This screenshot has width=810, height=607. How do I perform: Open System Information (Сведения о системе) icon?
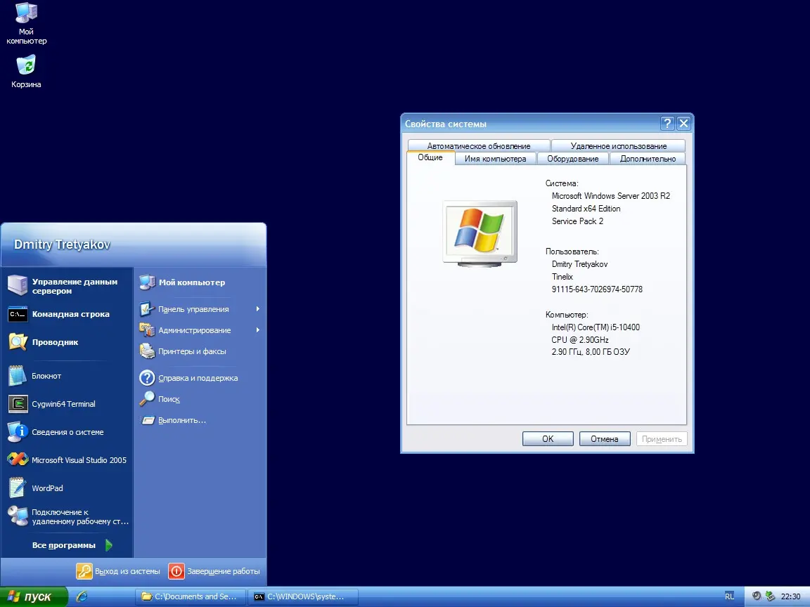click(x=18, y=432)
